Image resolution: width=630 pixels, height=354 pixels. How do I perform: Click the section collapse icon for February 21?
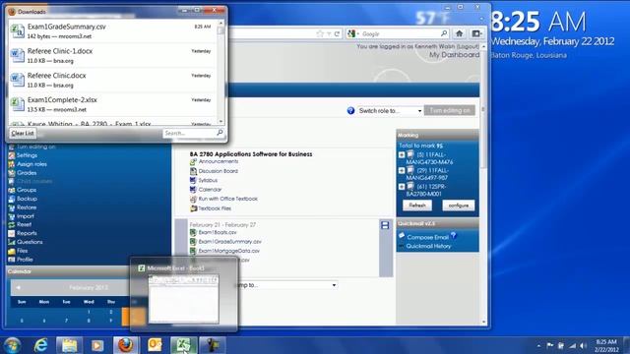(x=385, y=225)
